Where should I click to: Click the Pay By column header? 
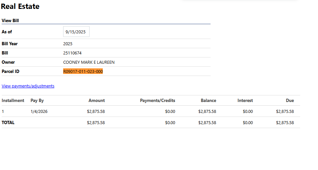37,100
